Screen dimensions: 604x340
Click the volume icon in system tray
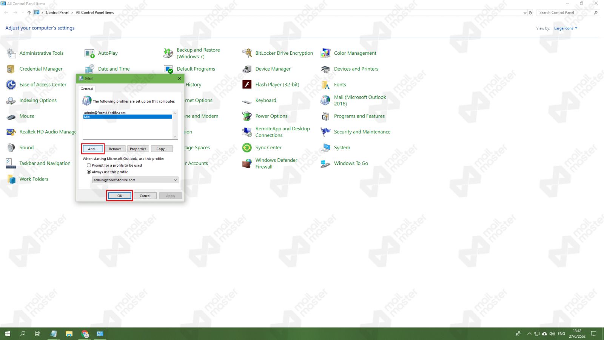[x=552, y=334]
